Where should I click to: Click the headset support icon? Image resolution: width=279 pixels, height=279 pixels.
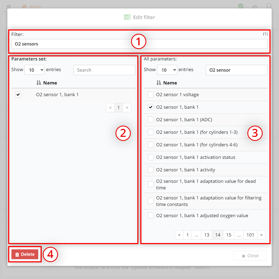point(269,6)
